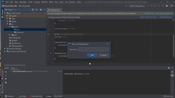175x98 pixels.
Task: Click the editor vertical scrollbar
Action: [173, 46]
